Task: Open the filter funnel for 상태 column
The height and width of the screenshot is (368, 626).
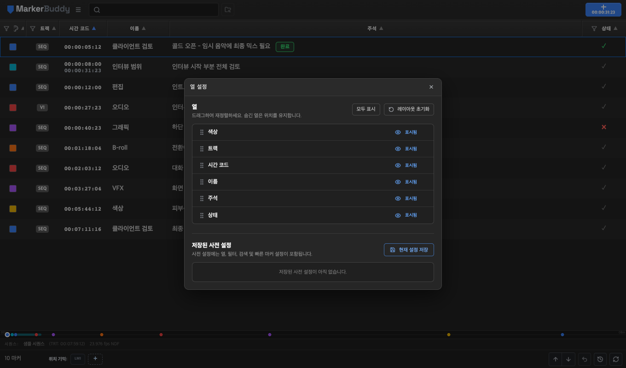Action: pyautogui.click(x=594, y=29)
